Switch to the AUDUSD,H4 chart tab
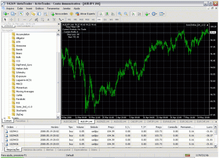The image size is (219, 158). pos(120,122)
